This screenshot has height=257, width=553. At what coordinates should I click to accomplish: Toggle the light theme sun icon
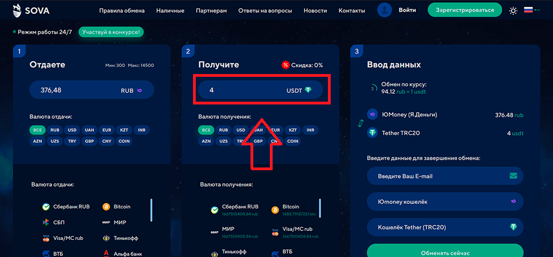click(x=514, y=11)
